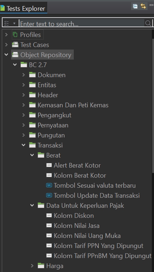The image size is (154, 272).
Task: Click the Data Untuk Keperluan Pajak folder icon
Action: click(x=41, y=206)
